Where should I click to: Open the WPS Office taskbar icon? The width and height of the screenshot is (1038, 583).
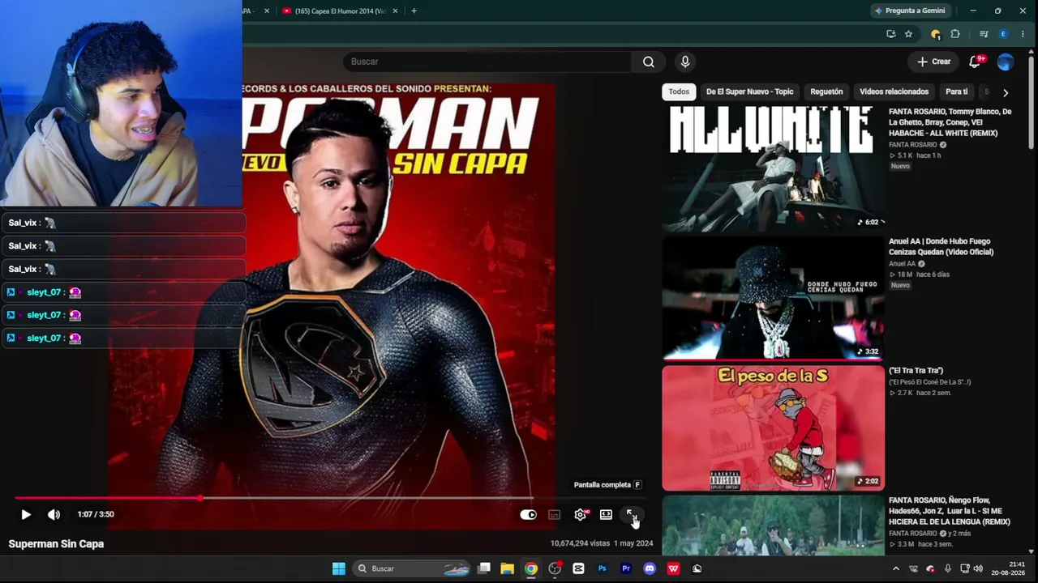[673, 568]
